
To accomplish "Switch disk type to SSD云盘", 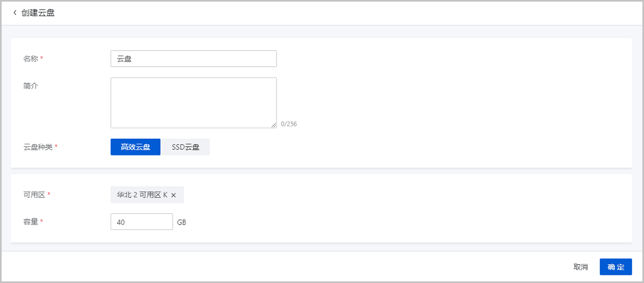I will [x=186, y=147].
